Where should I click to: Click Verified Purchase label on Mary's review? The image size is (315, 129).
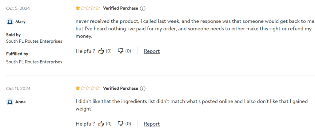(120, 8)
